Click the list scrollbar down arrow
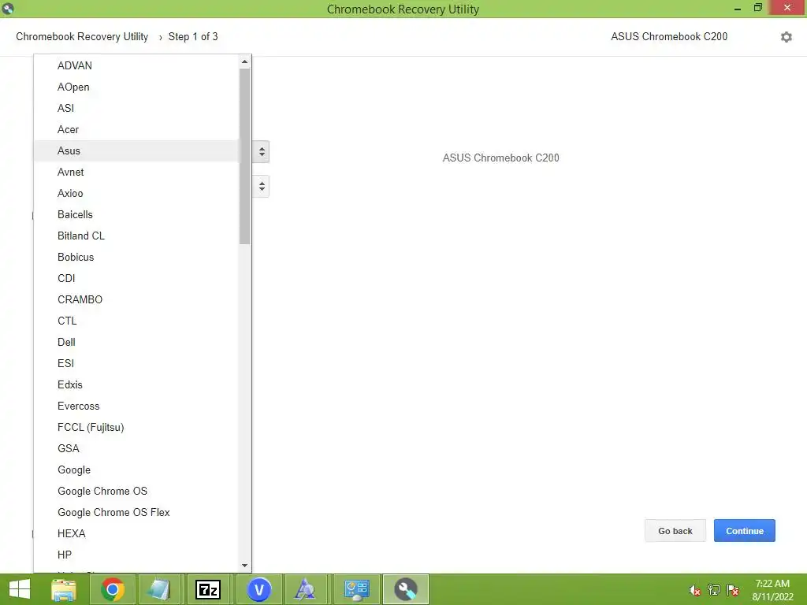 [244, 566]
